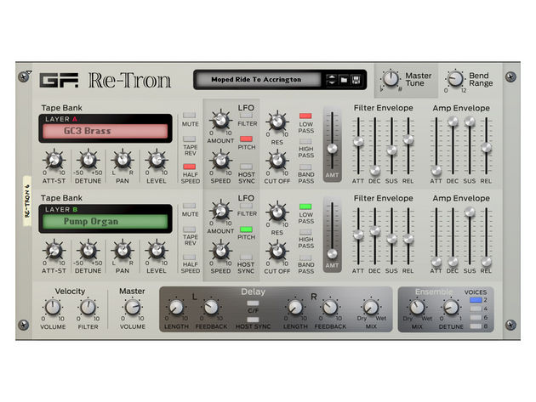The height and width of the screenshot is (402, 536).
Task: Toggle Layer A LFO HOST SYNC
Action: pyautogui.click(x=246, y=167)
